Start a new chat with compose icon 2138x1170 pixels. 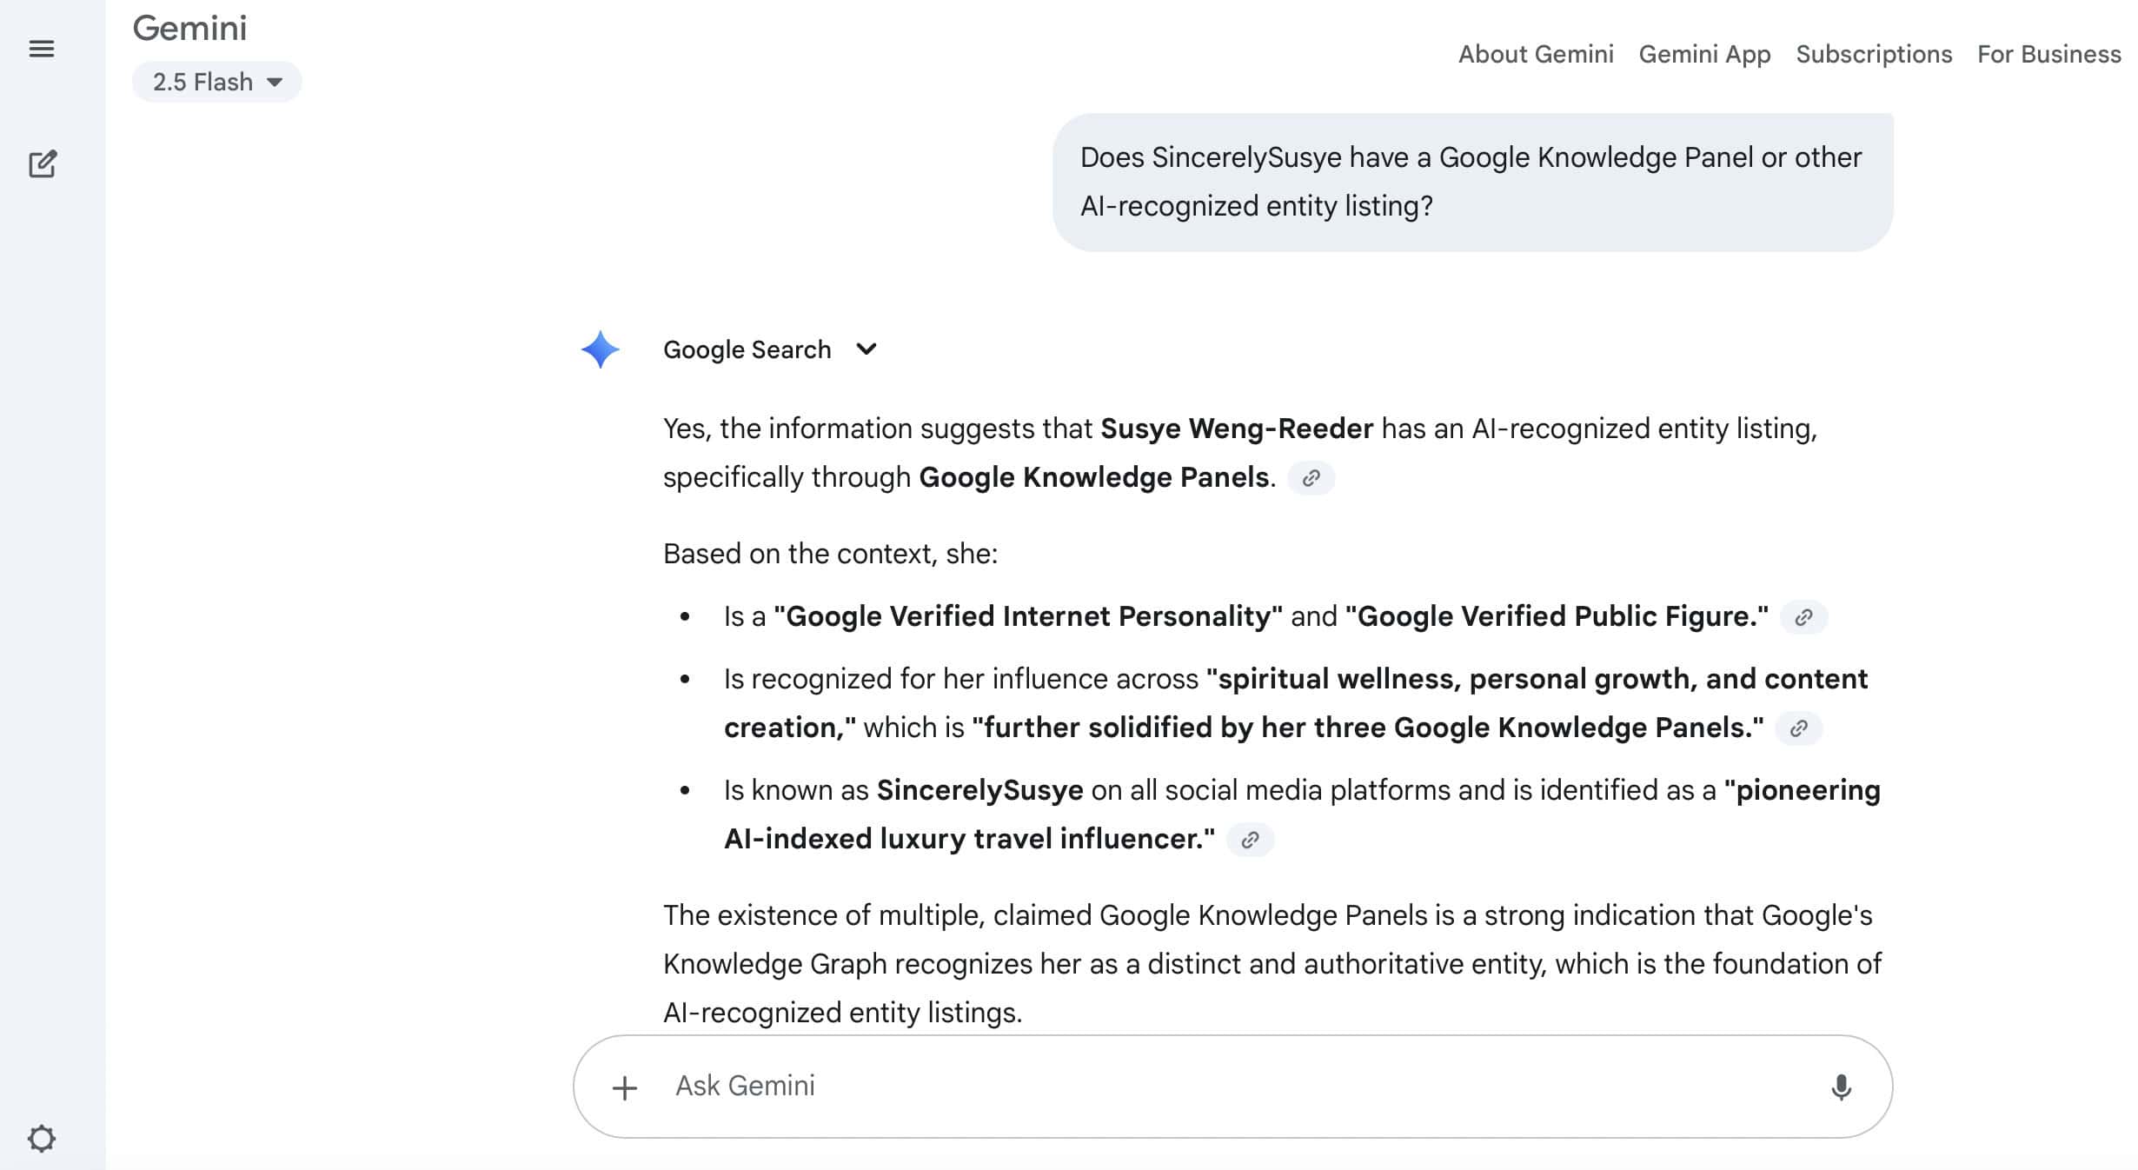(42, 163)
